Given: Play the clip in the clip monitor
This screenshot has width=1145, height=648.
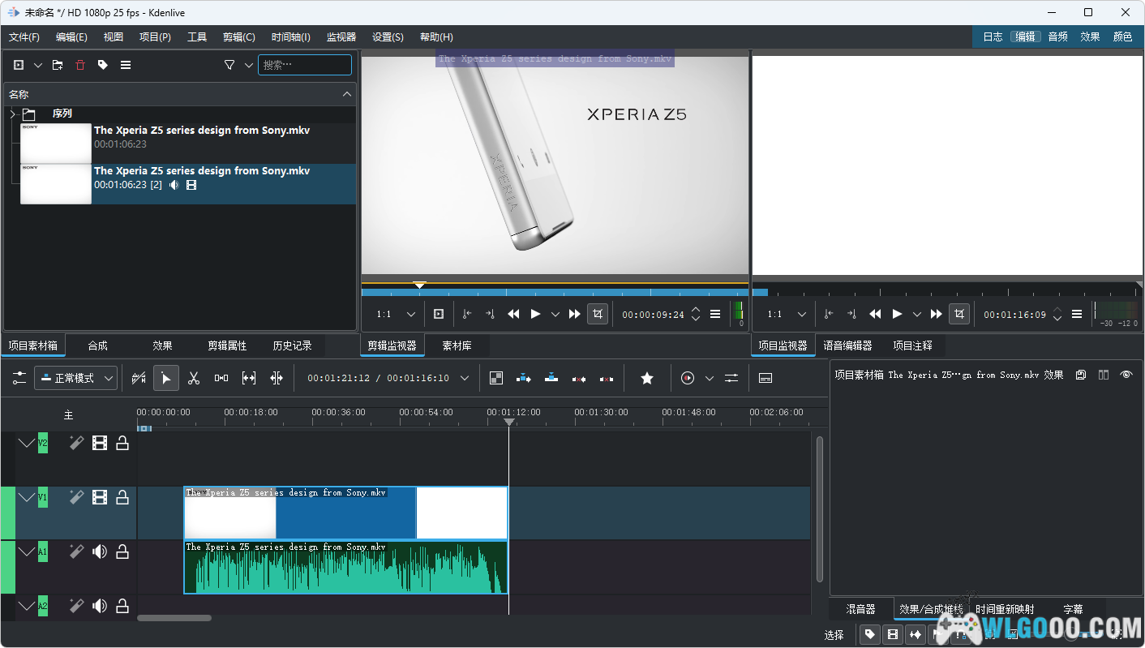Looking at the screenshot, I should pyautogui.click(x=535, y=314).
